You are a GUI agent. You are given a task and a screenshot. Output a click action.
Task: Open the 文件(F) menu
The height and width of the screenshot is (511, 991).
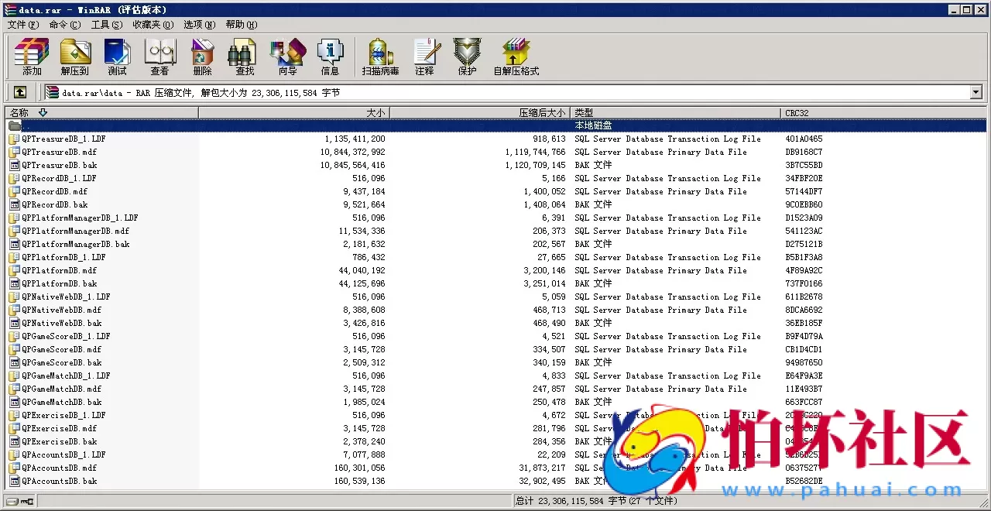click(22, 25)
